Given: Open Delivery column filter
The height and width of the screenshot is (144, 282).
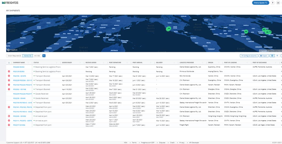Looking at the screenshot, I should click(x=174, y=63).
